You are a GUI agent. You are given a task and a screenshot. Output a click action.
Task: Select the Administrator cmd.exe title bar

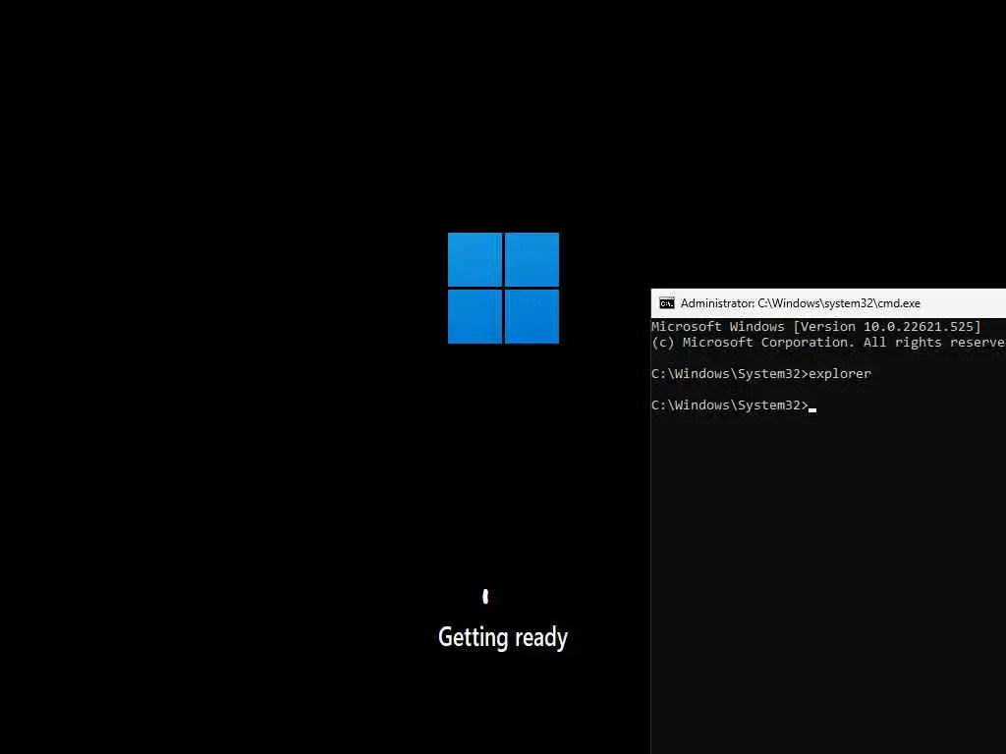828,303
